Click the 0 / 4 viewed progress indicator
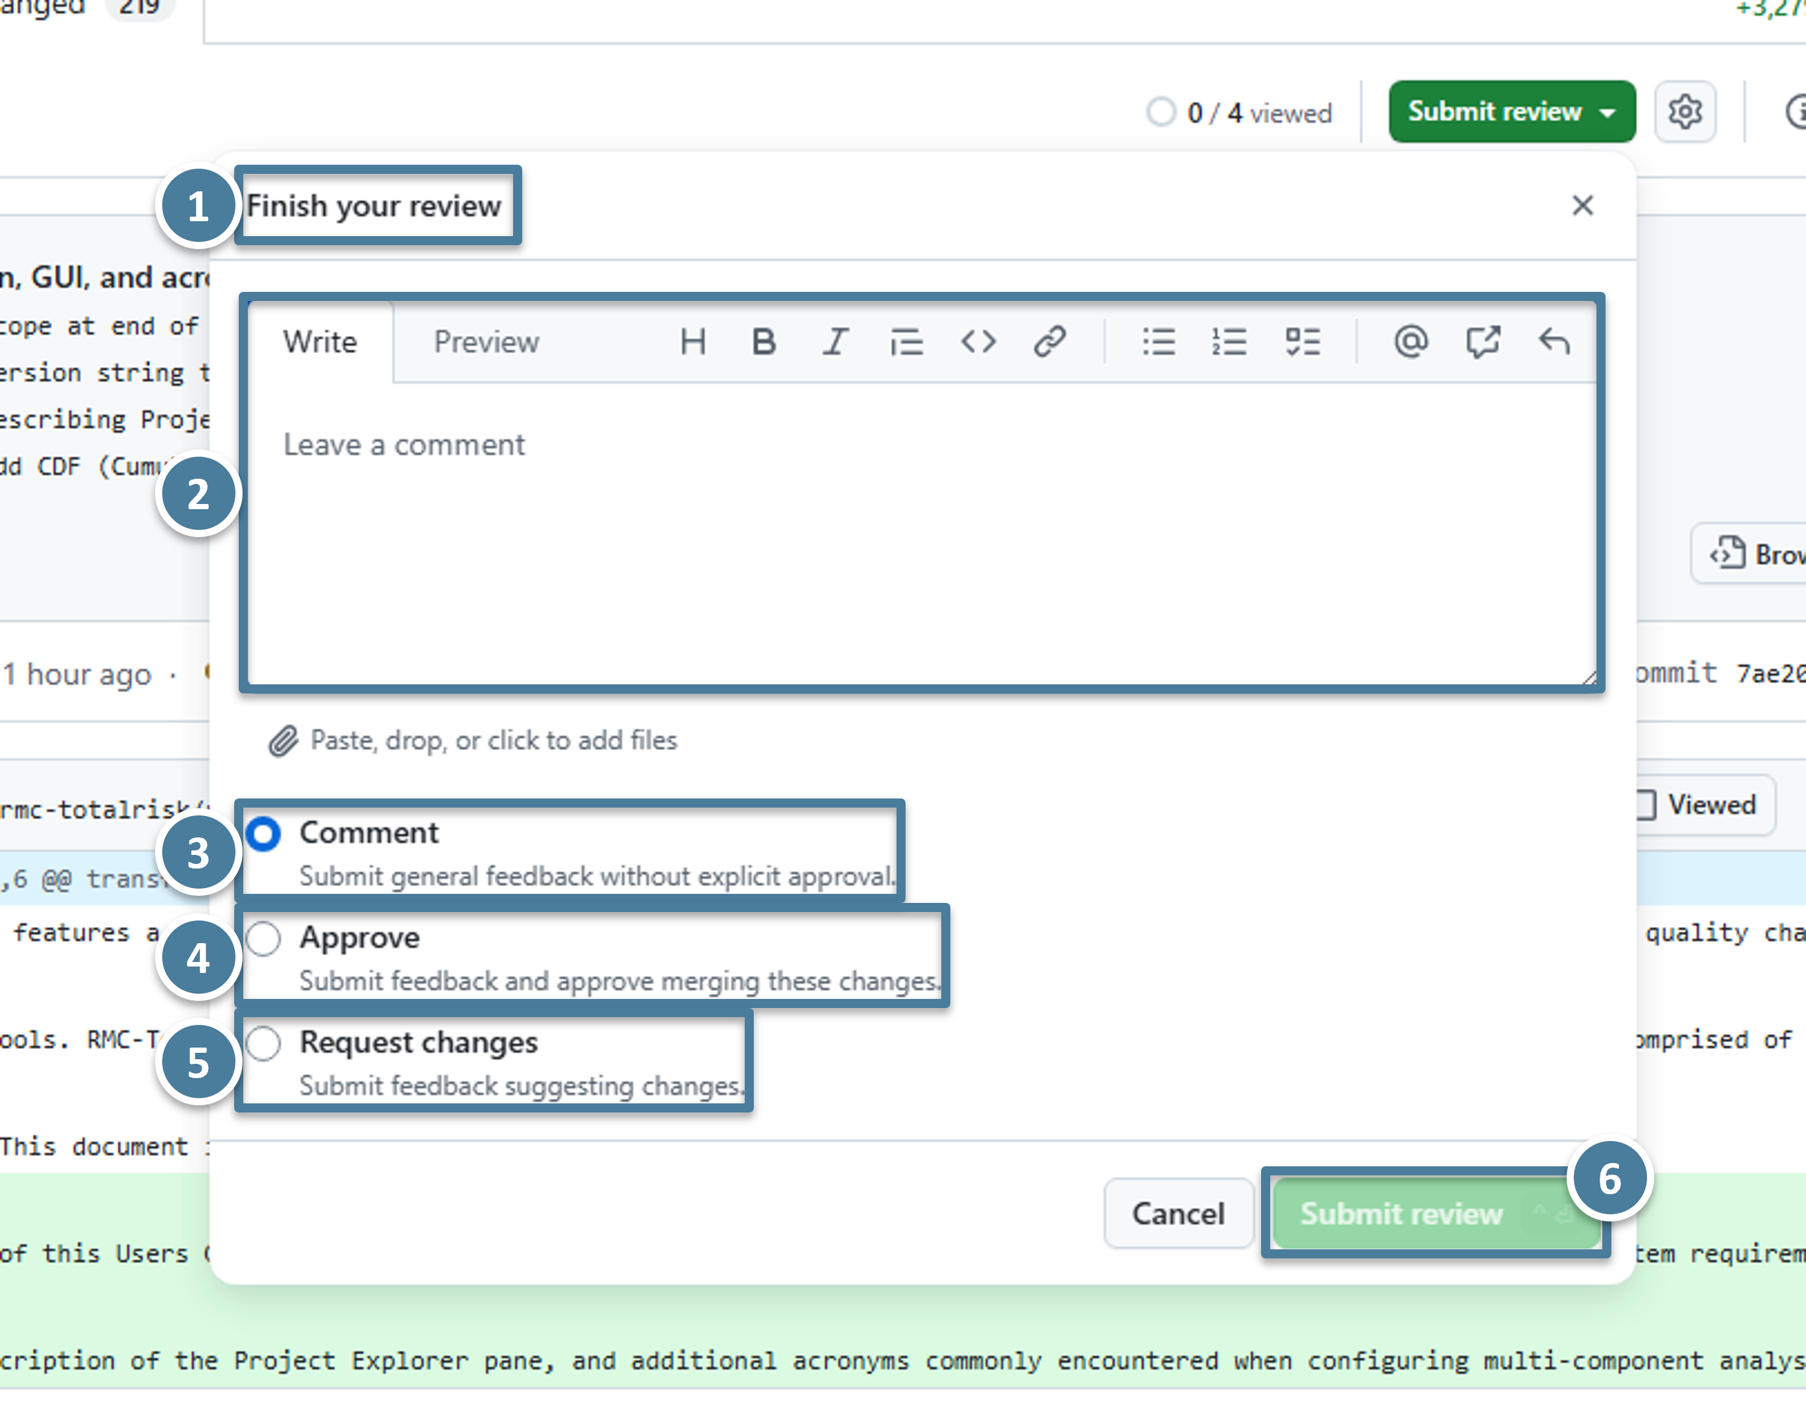The width and height of the screenshot is (1806, 1405). coord(1239,112)
